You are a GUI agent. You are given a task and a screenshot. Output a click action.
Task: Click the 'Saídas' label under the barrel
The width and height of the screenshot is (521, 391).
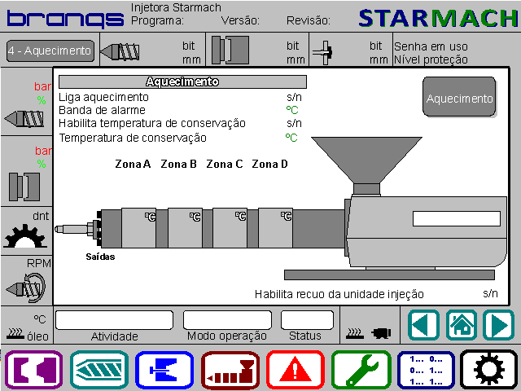(100, 257)
